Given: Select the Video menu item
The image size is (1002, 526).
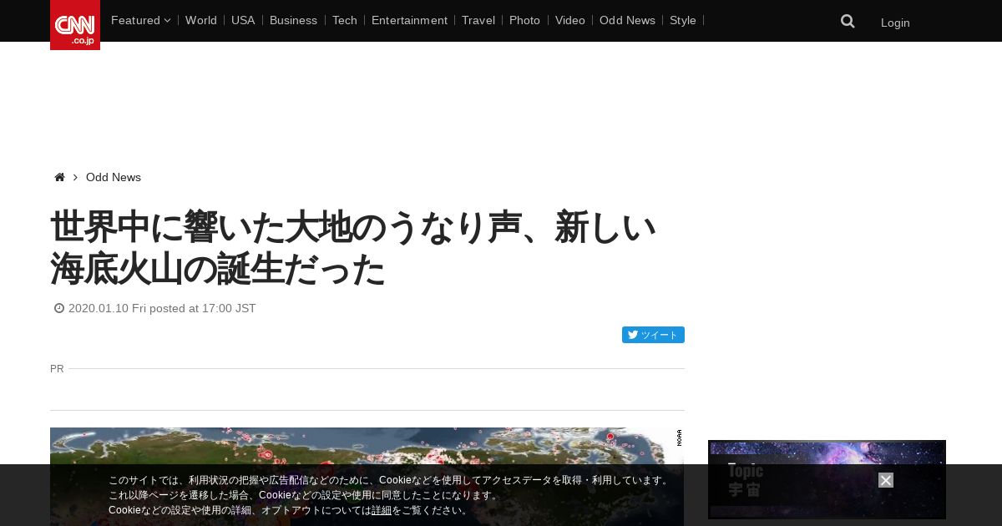Looking at the screenshot, I should coord(570,20).
